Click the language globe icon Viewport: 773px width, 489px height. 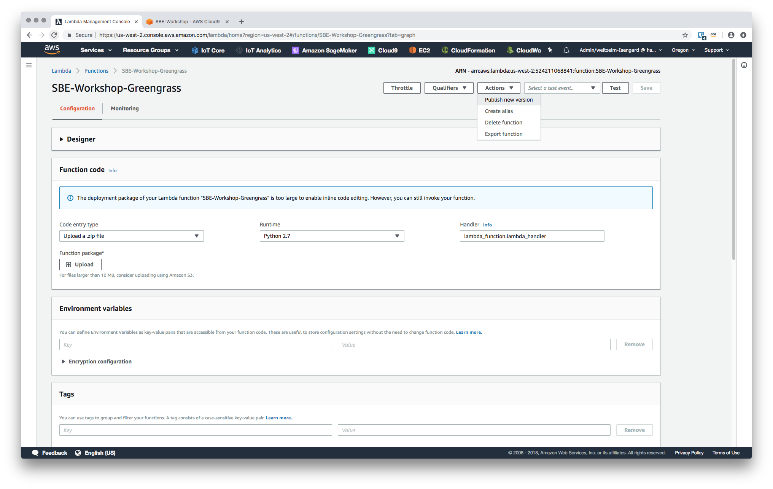(x=78, y=453)
